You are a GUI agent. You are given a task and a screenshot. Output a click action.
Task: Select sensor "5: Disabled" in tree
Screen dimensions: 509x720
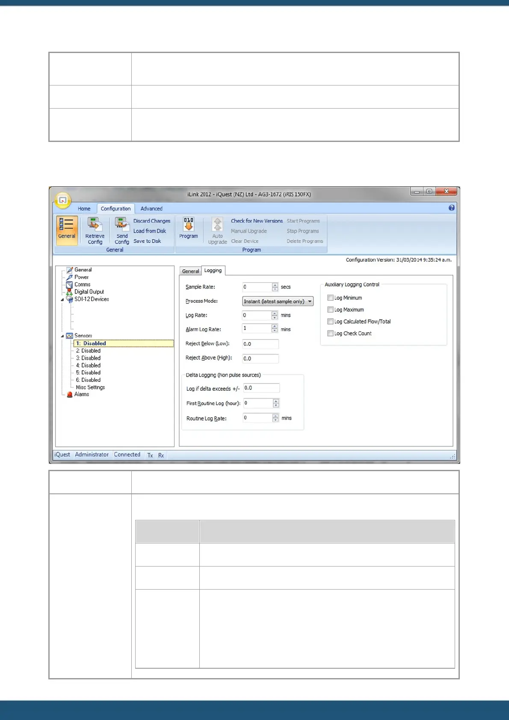88,372
